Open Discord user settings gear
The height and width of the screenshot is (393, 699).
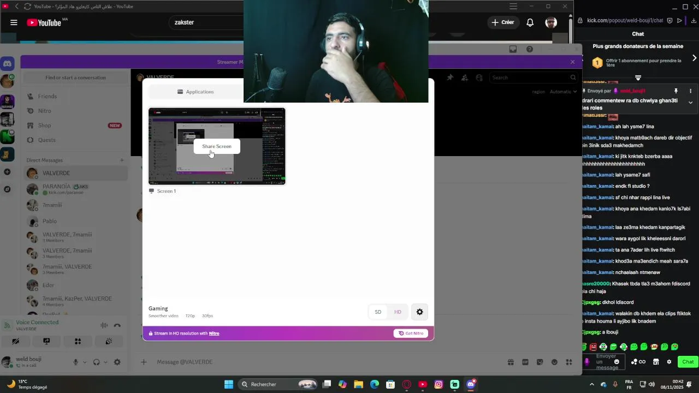[117, 362]
